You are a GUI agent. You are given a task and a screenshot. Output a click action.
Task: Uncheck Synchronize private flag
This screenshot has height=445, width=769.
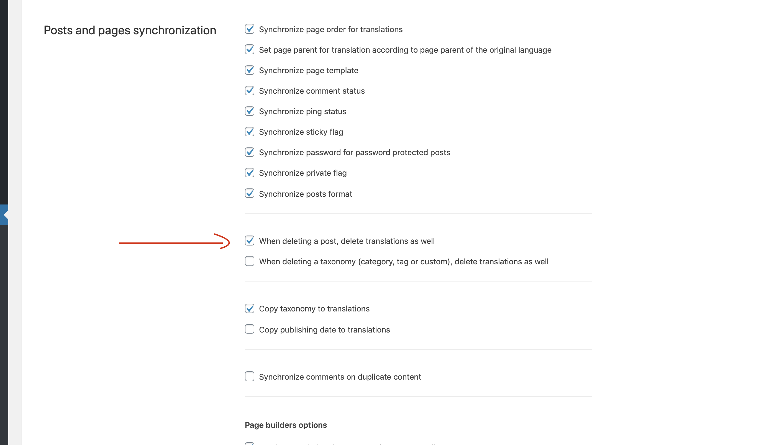[249, 173]
